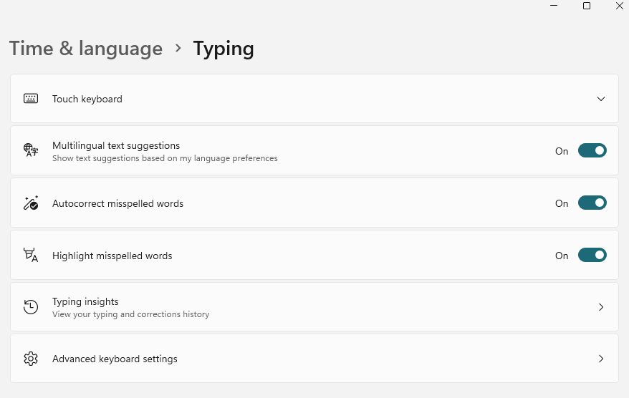Click the Typing insights history clock icon

[31, 307]
